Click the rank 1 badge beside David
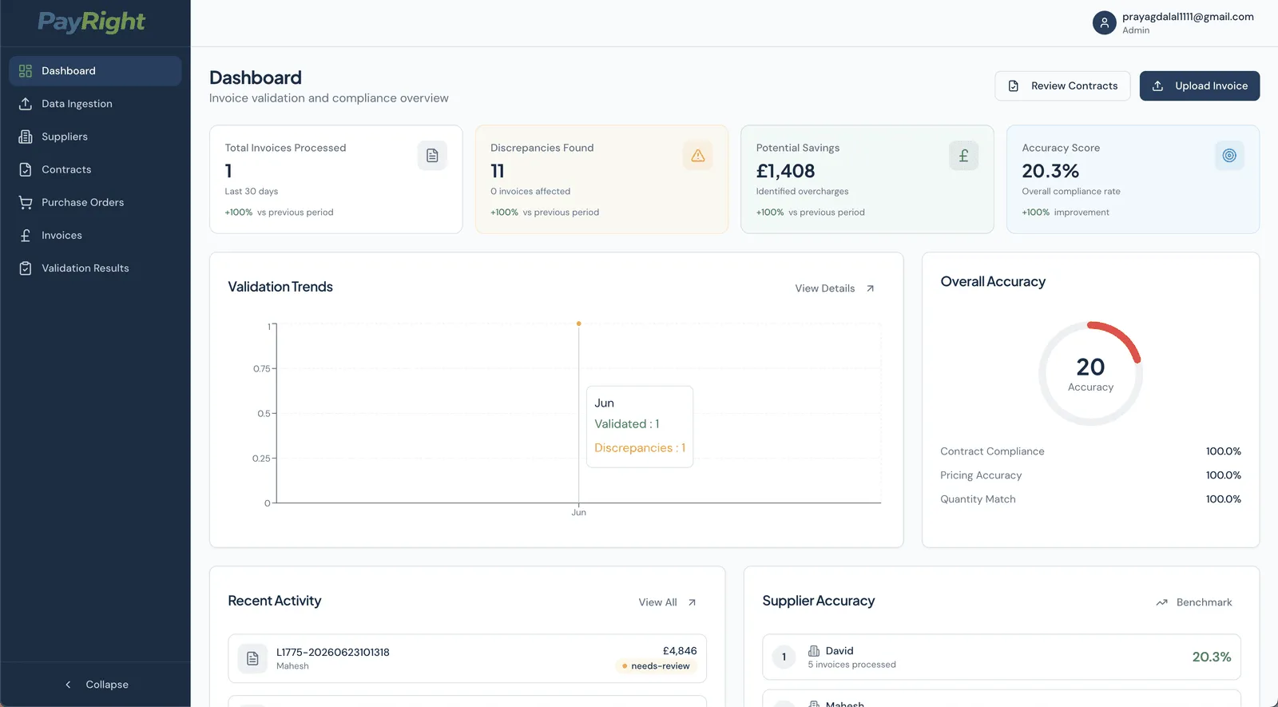This screenshot has height=707, width=1278. click(784, 657)
